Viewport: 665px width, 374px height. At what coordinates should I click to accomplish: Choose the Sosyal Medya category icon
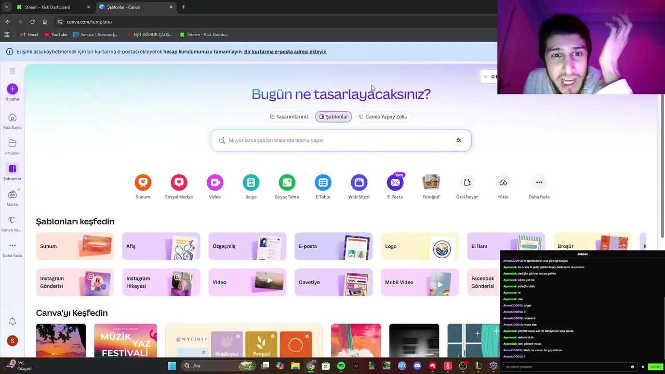(179, 182)
